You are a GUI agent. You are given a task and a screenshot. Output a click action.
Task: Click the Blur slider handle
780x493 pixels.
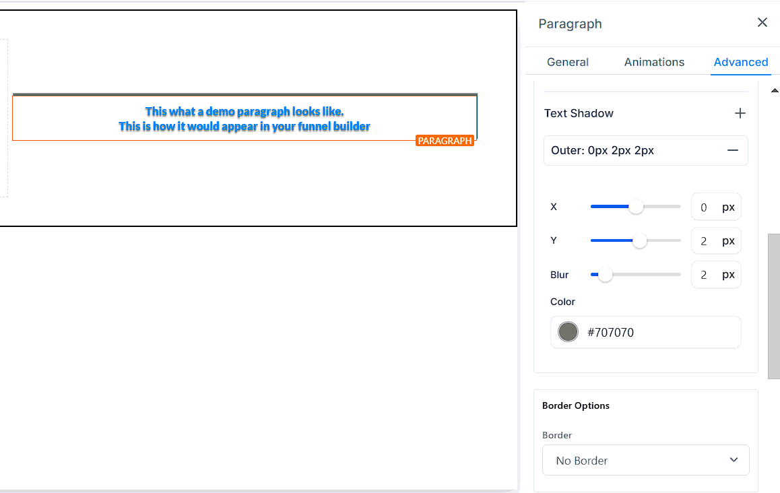point(606,275)
